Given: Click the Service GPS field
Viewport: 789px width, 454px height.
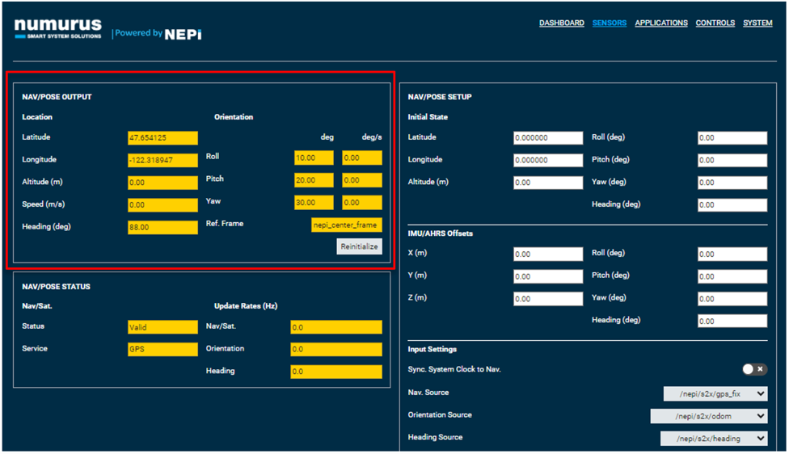Looking at the screenshot, I should (162, 350).
